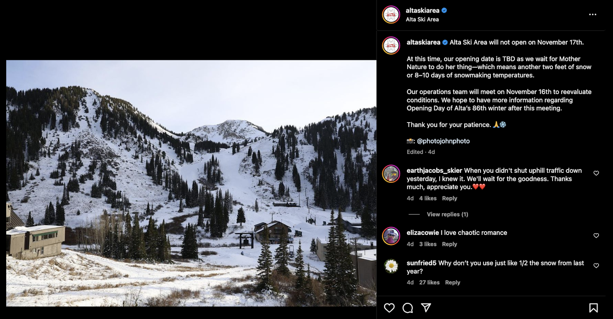View the 27 likes on sunfried5's comment
The image size is (613, 319).
(x=429, y=283)
